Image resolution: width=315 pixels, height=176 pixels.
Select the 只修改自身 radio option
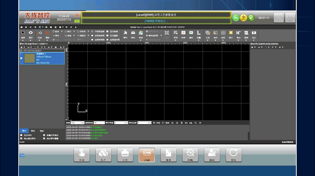(x=92, y=31)
